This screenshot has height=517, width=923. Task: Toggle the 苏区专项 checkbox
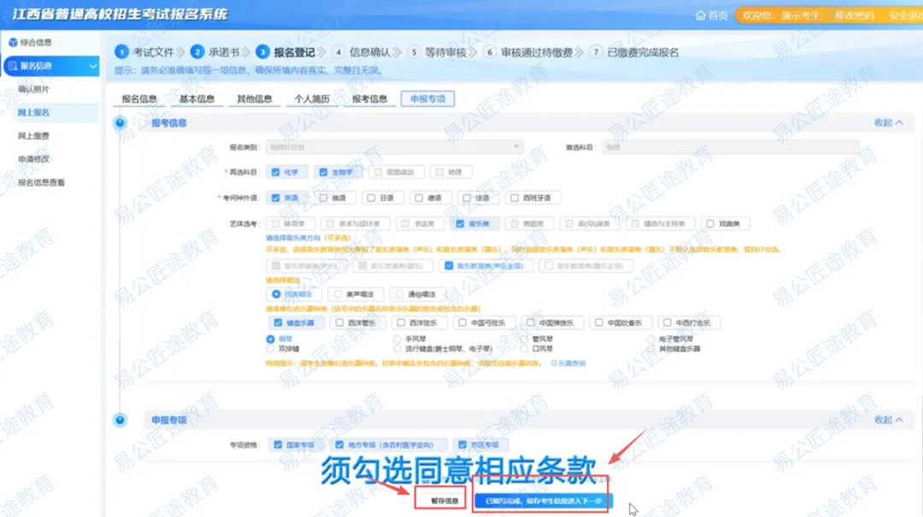(462, 444)
